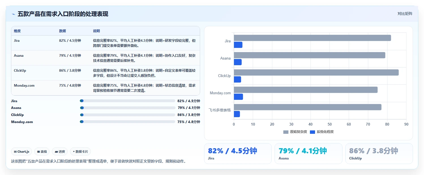
Task: Click the Asana description starting 信息完整率79%
Action: (x=144, y=58)
